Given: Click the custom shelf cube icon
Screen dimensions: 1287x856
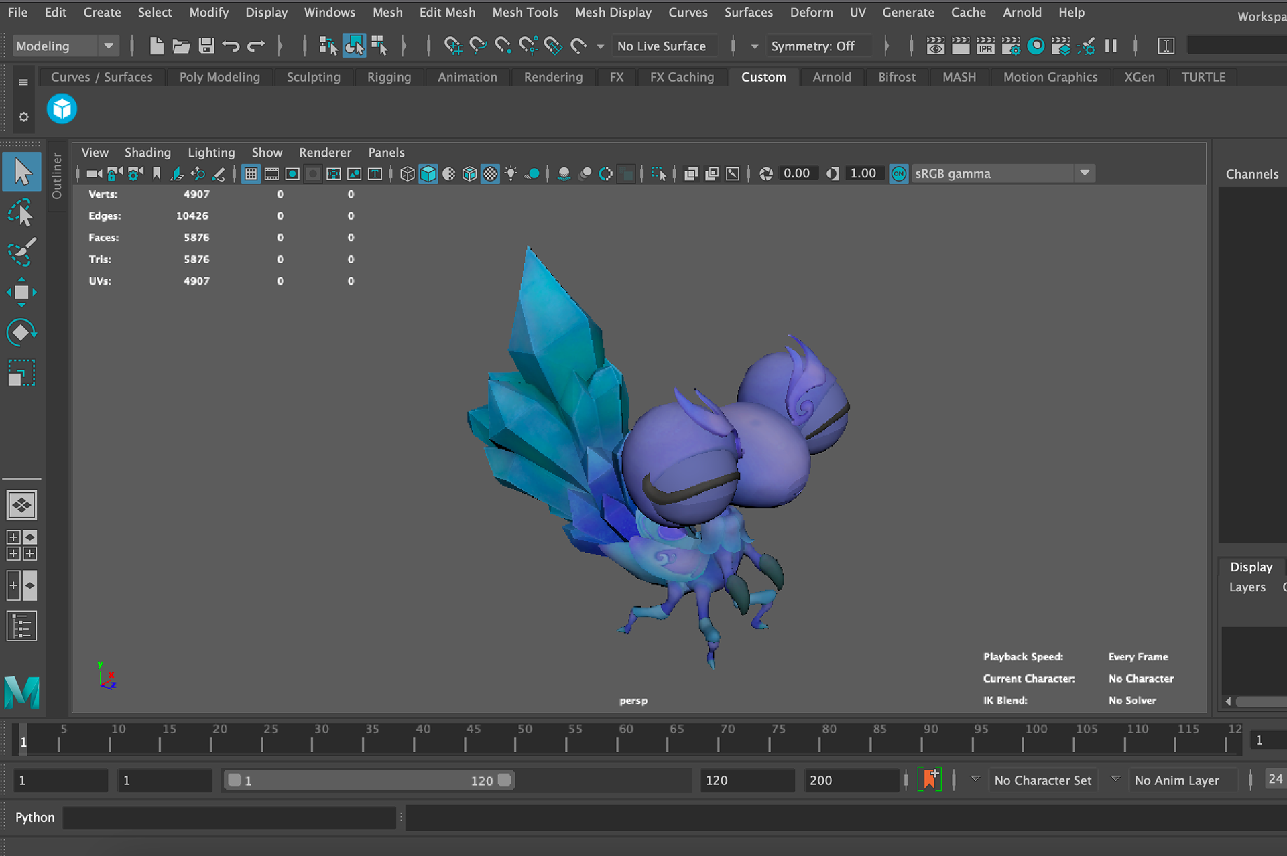Looking at the screenshot, I should pyautogui.click(x=62, y=109).
